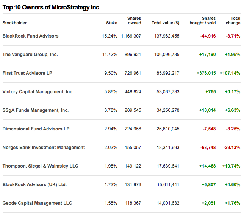Select shares owned 149,122
Image resolution: width=244 pixels, height=215 pixels.
pos(133,166)
